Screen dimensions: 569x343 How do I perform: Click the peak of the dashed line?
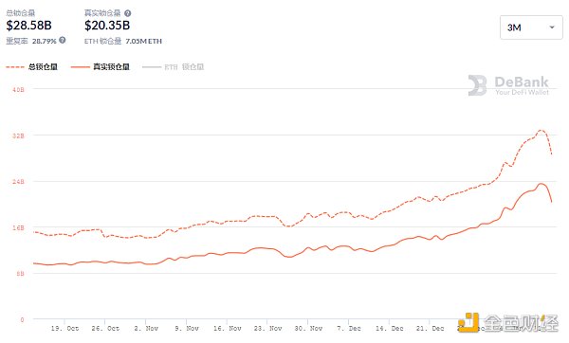(541, 130)
